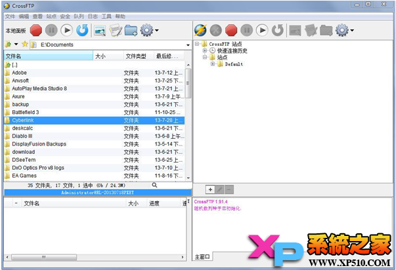Click the pause button in remote toolbar

tap(246, 30)
